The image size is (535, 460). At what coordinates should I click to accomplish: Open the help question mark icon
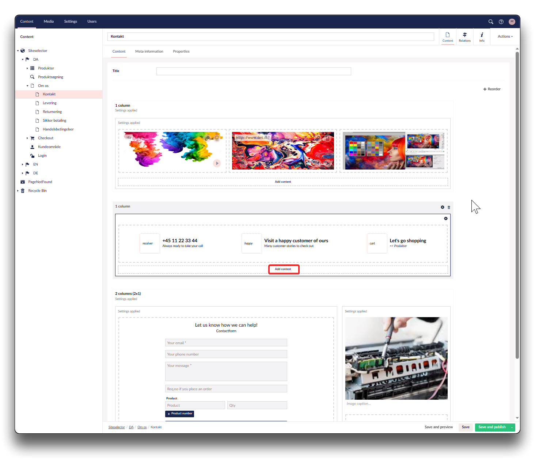coord(501,22)
